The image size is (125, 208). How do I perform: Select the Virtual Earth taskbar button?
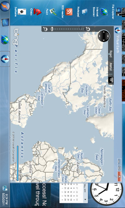coord(5,59)
